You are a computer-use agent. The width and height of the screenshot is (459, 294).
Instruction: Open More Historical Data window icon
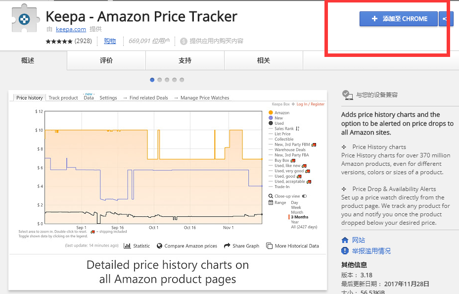[x=269, y=245]
